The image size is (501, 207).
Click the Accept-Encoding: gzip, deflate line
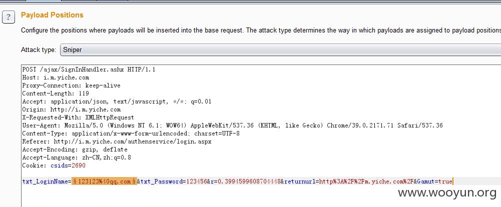(x=75, y=149)
